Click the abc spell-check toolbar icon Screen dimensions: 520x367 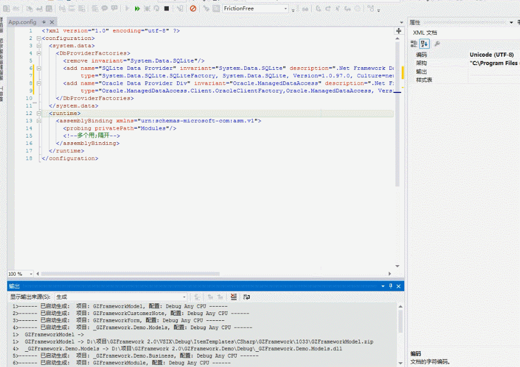point(16,8)
